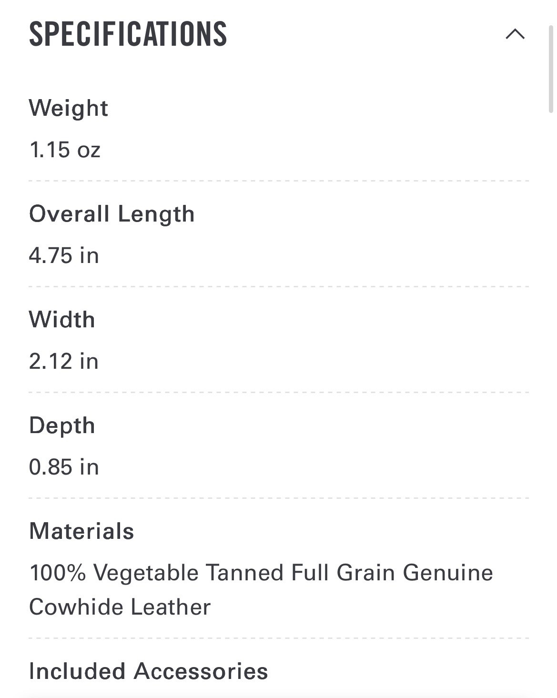Viewport: 557px width, 698px height.
Task: Click the divider below Weight row
Action: tap(279, 181)
